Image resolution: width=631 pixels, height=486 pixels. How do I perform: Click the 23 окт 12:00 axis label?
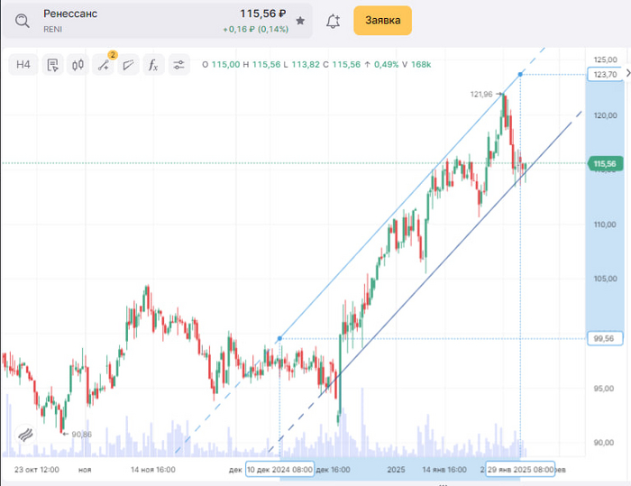pyautogui.click(x=37, y=470)
